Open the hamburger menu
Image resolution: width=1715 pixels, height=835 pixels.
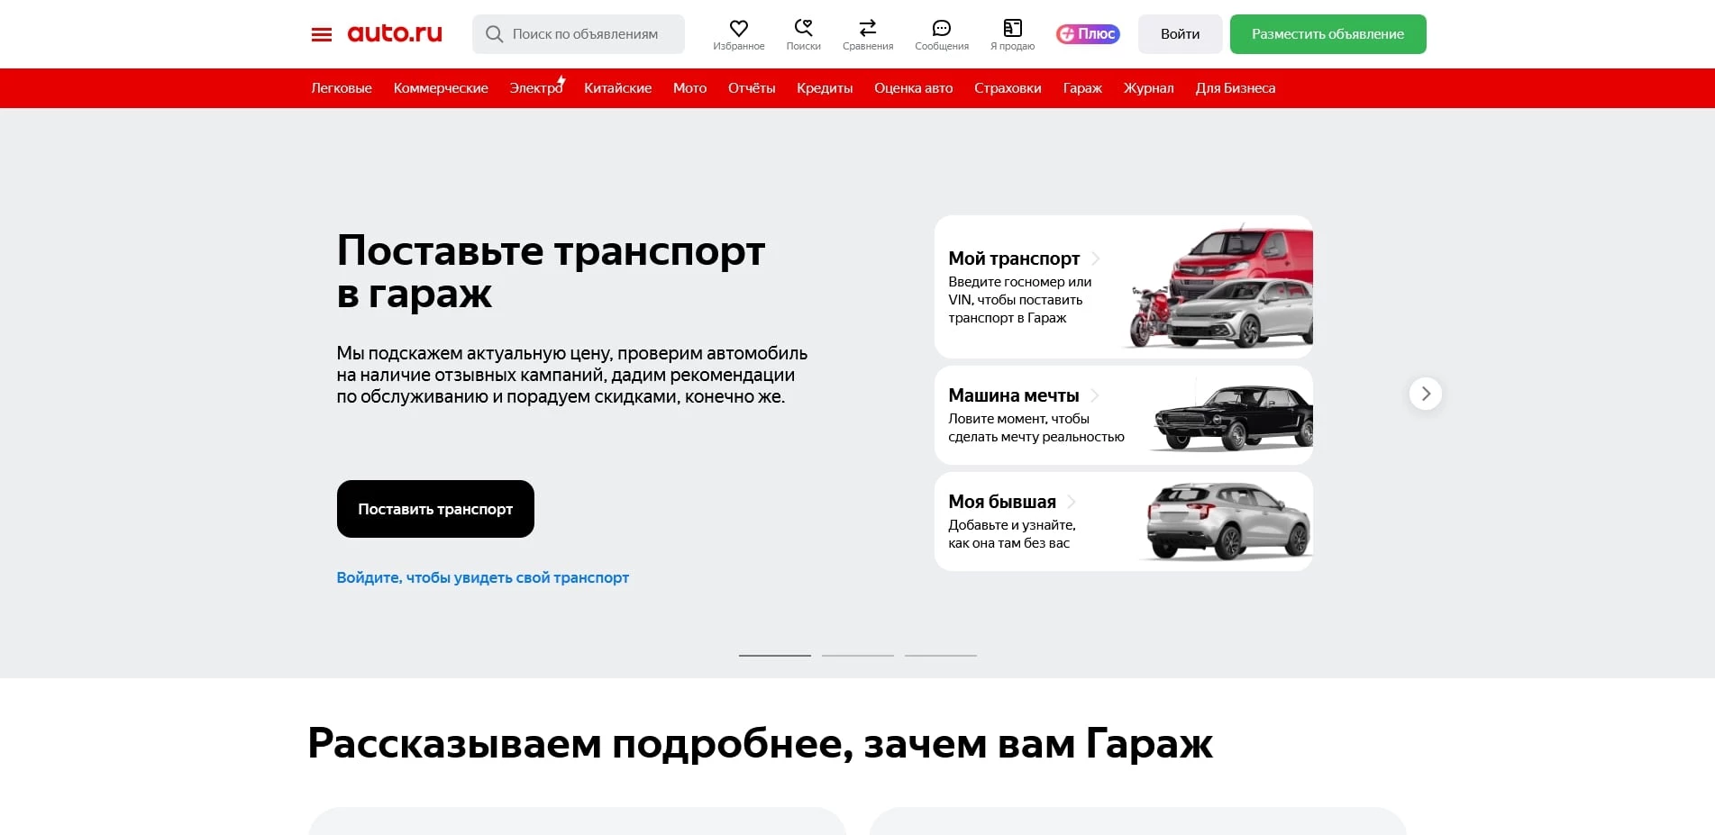(321, 33)
